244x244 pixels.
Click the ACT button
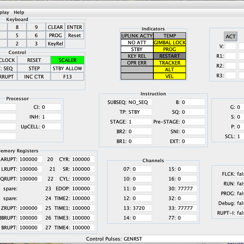point(231,36)
